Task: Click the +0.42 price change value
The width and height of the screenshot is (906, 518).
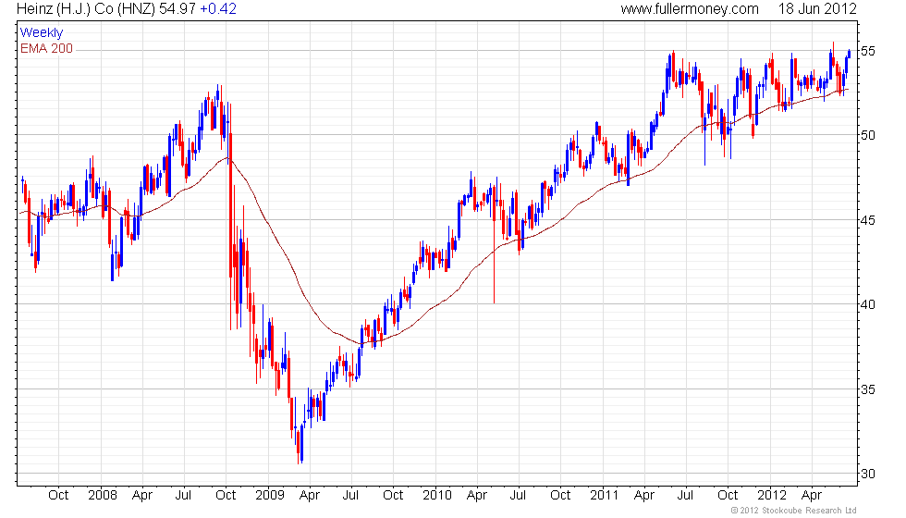Action: coord(218,9)
